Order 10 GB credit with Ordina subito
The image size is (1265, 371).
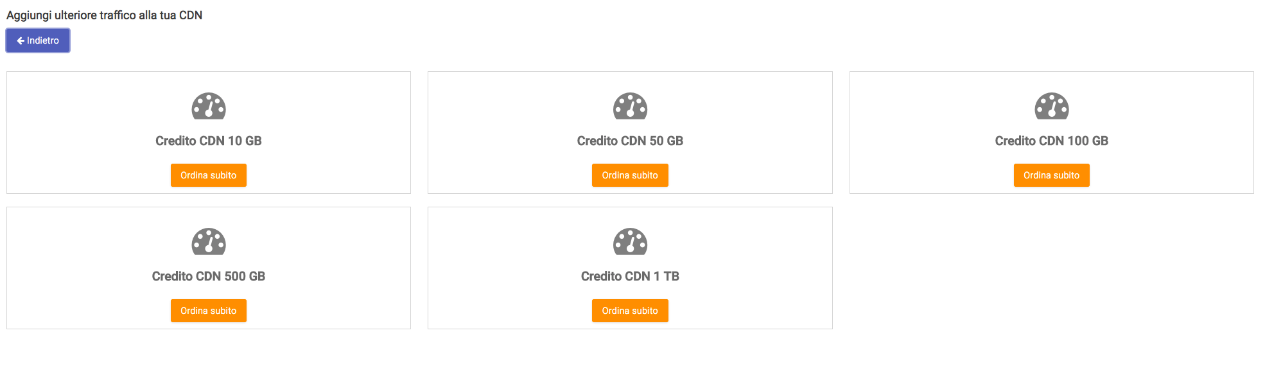point(209,175)
